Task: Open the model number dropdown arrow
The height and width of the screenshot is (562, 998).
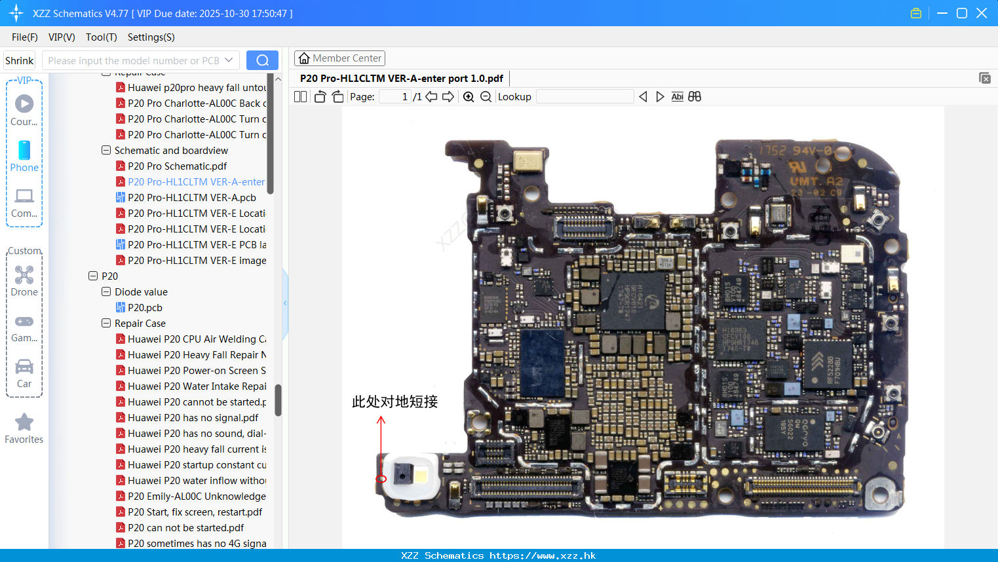Action: click(229, 60)
